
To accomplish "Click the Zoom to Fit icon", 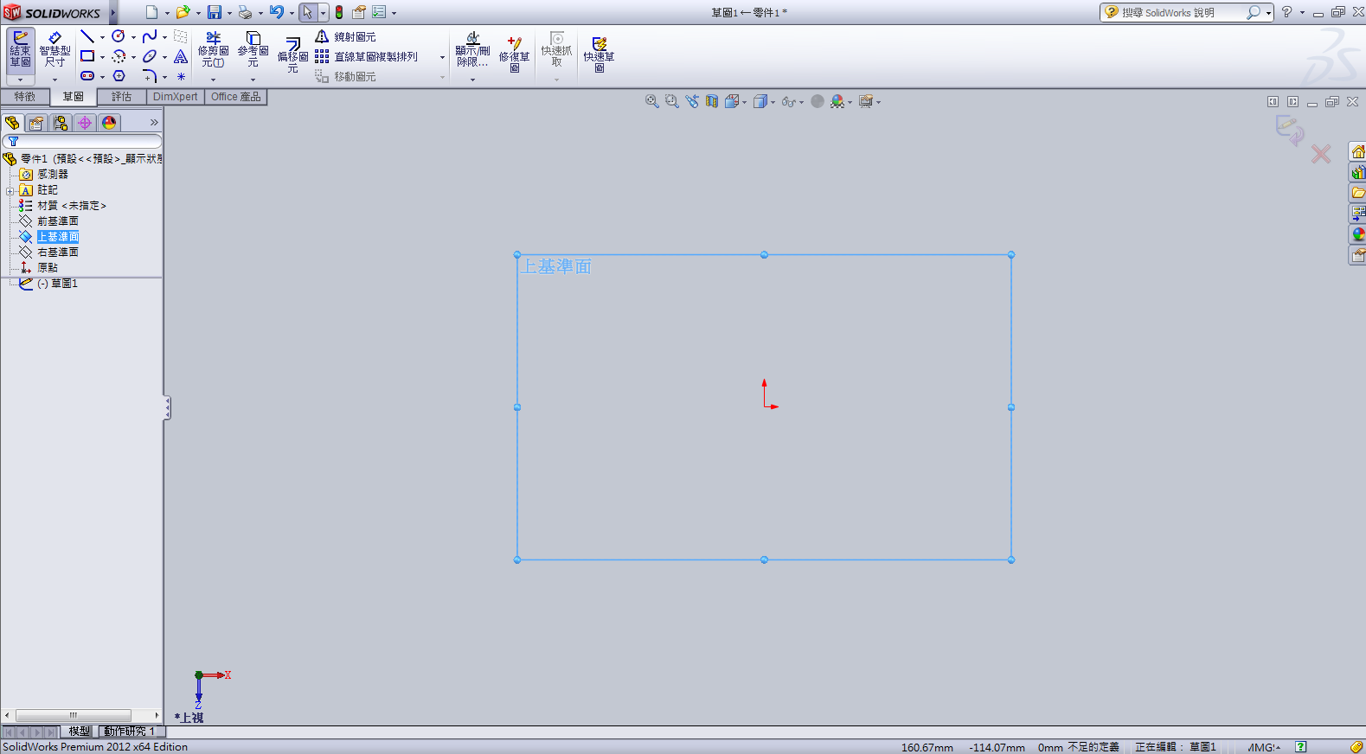I will [652, 102].
